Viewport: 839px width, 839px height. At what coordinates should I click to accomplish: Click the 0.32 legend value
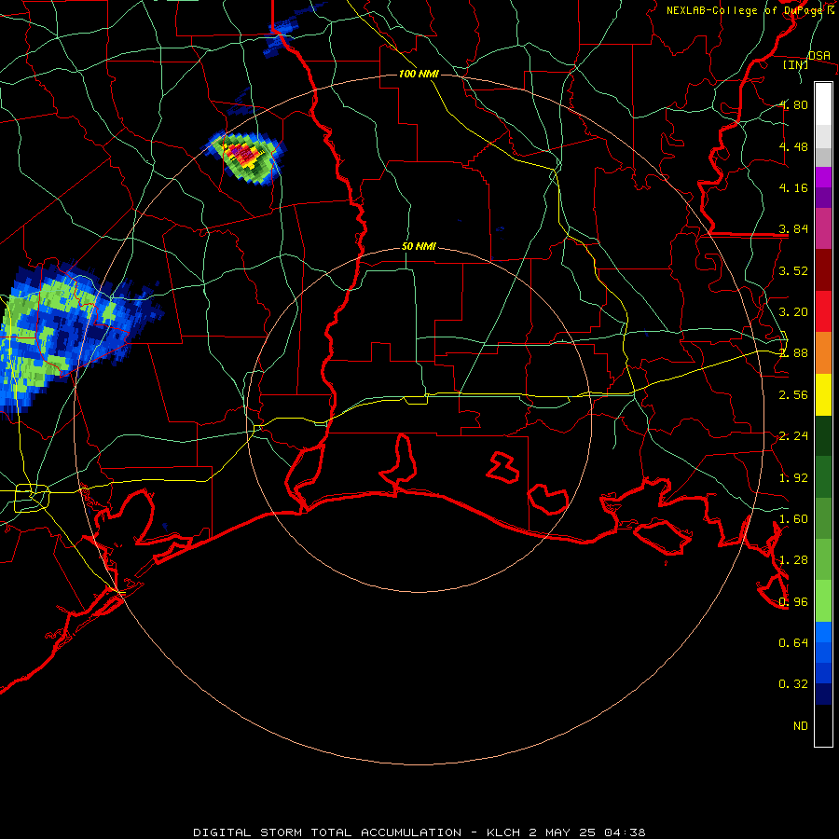pos(794,684)
